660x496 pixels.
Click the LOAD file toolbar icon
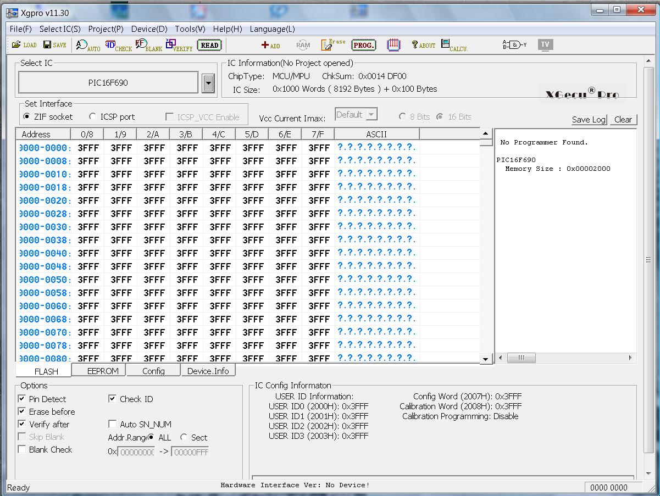click(24, 45)
